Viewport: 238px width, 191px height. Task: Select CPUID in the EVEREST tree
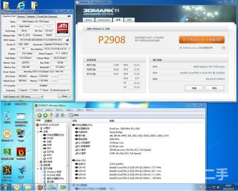50,138
